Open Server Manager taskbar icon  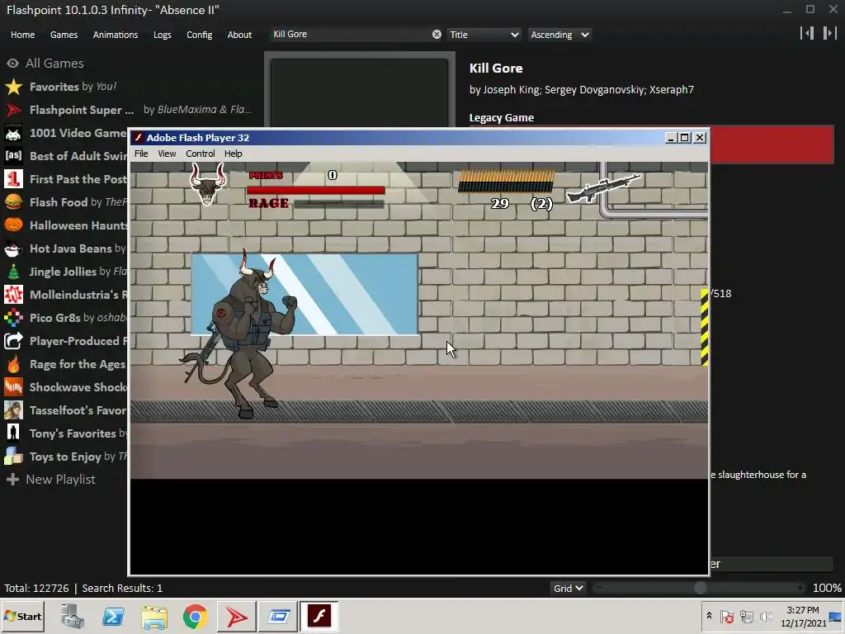pos(73,616)
